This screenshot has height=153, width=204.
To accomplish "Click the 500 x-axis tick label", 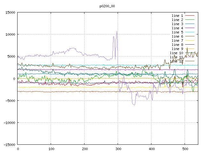I will (185, 149).
